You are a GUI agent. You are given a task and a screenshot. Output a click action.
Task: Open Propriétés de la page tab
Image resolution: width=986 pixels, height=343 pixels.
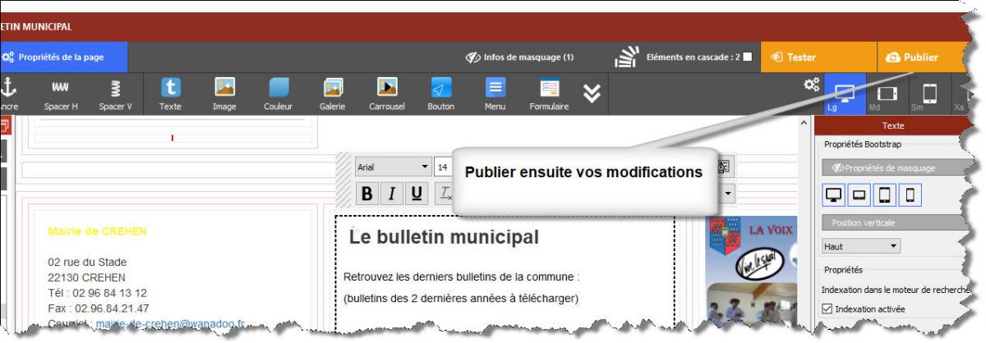coord(63,57)
